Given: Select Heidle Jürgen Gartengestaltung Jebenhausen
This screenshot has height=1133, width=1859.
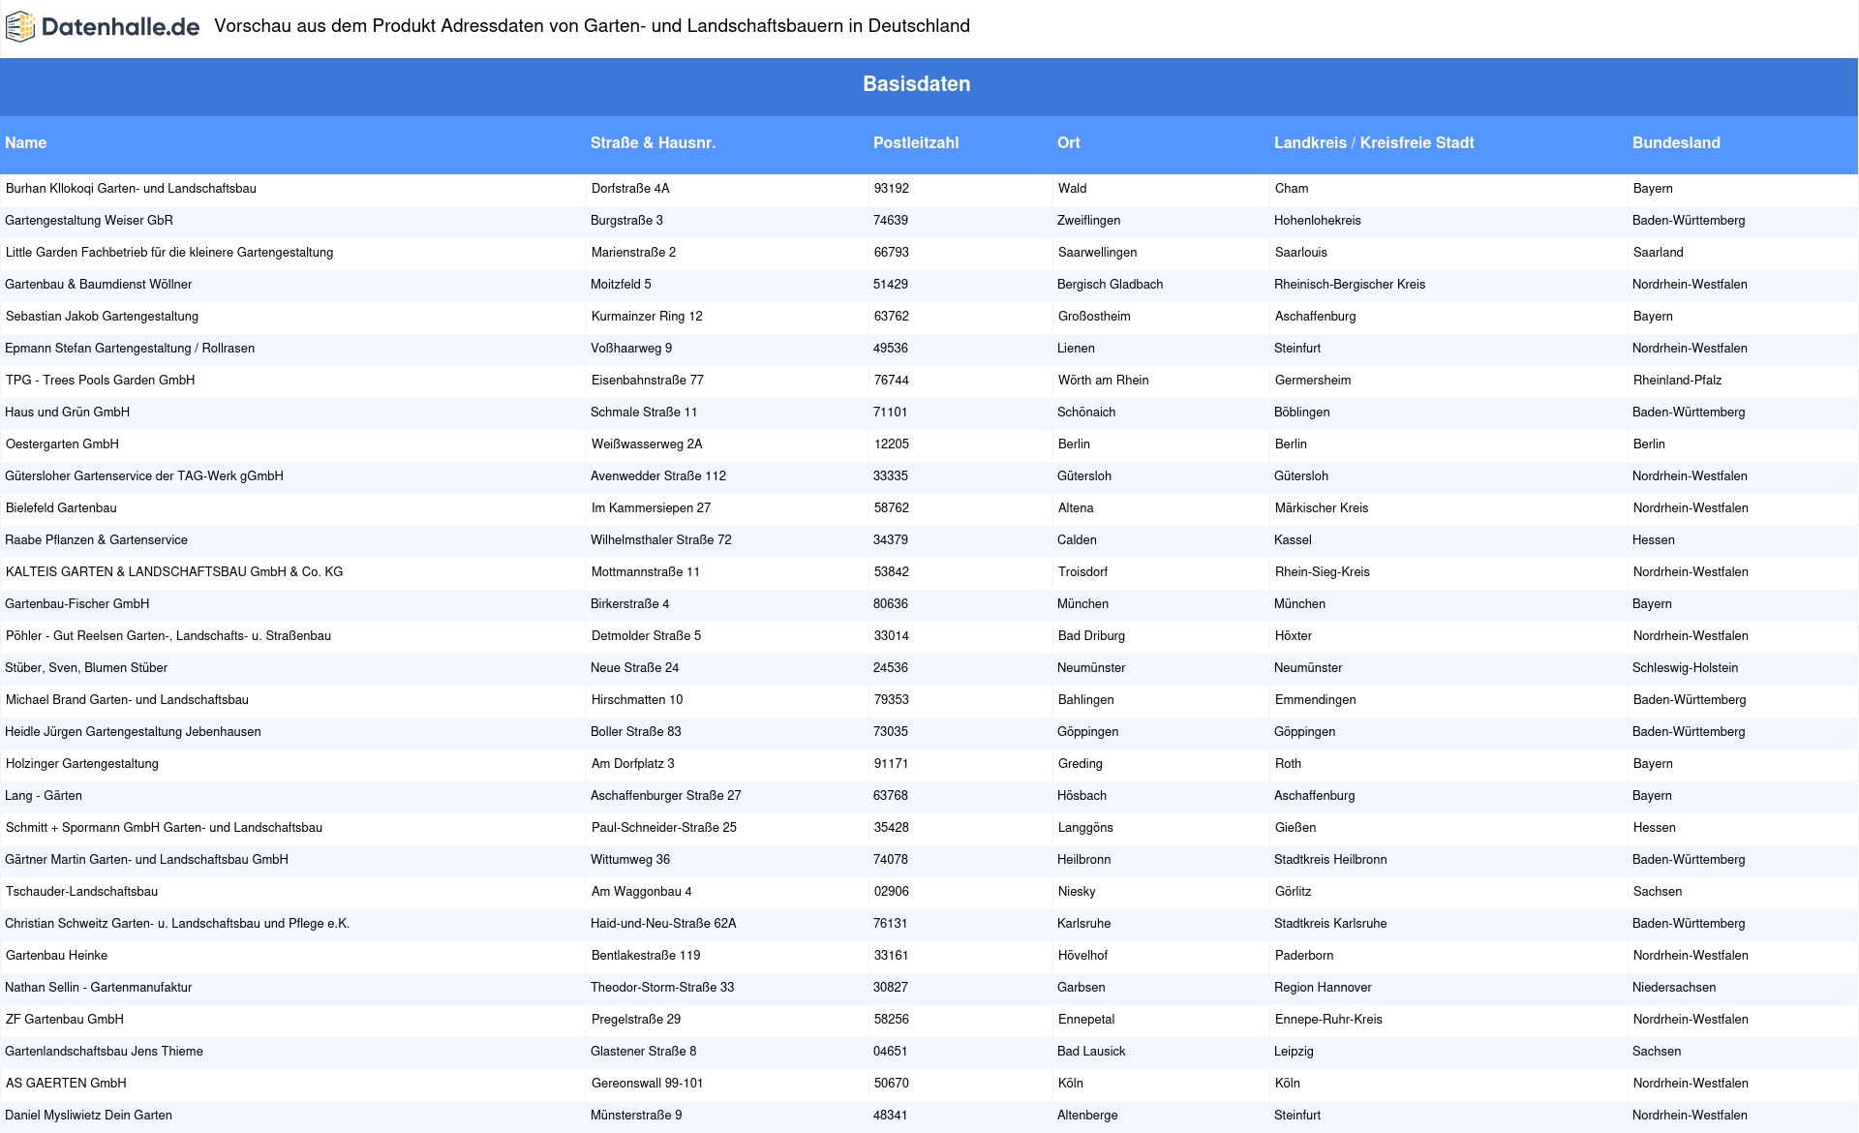Looking at the screenshot, I should tap(133, 732).
